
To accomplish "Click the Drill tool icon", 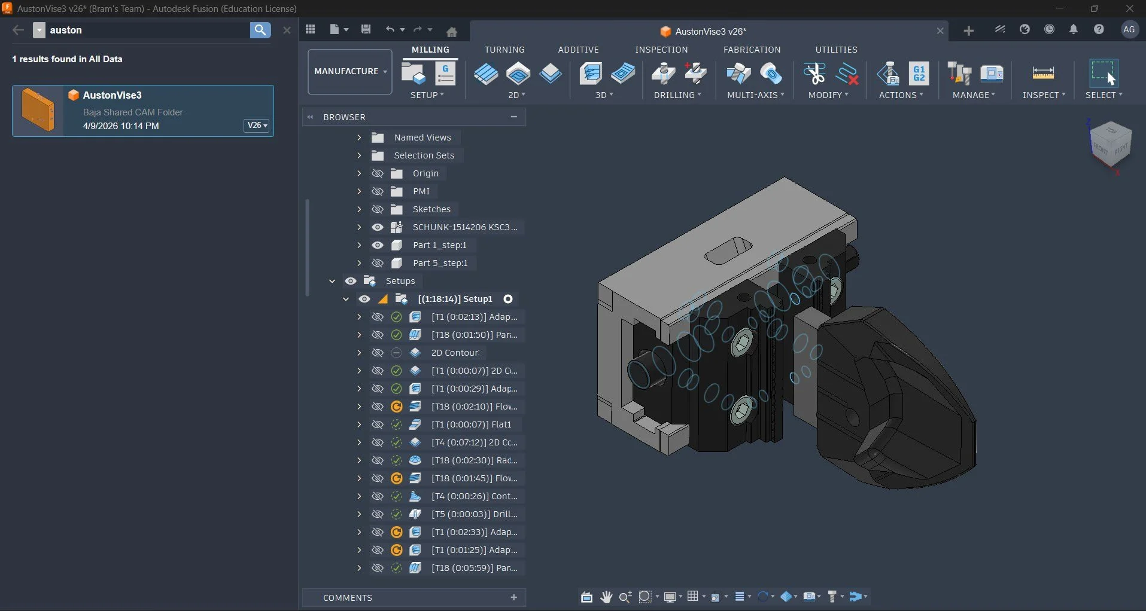I will [663, 74].
